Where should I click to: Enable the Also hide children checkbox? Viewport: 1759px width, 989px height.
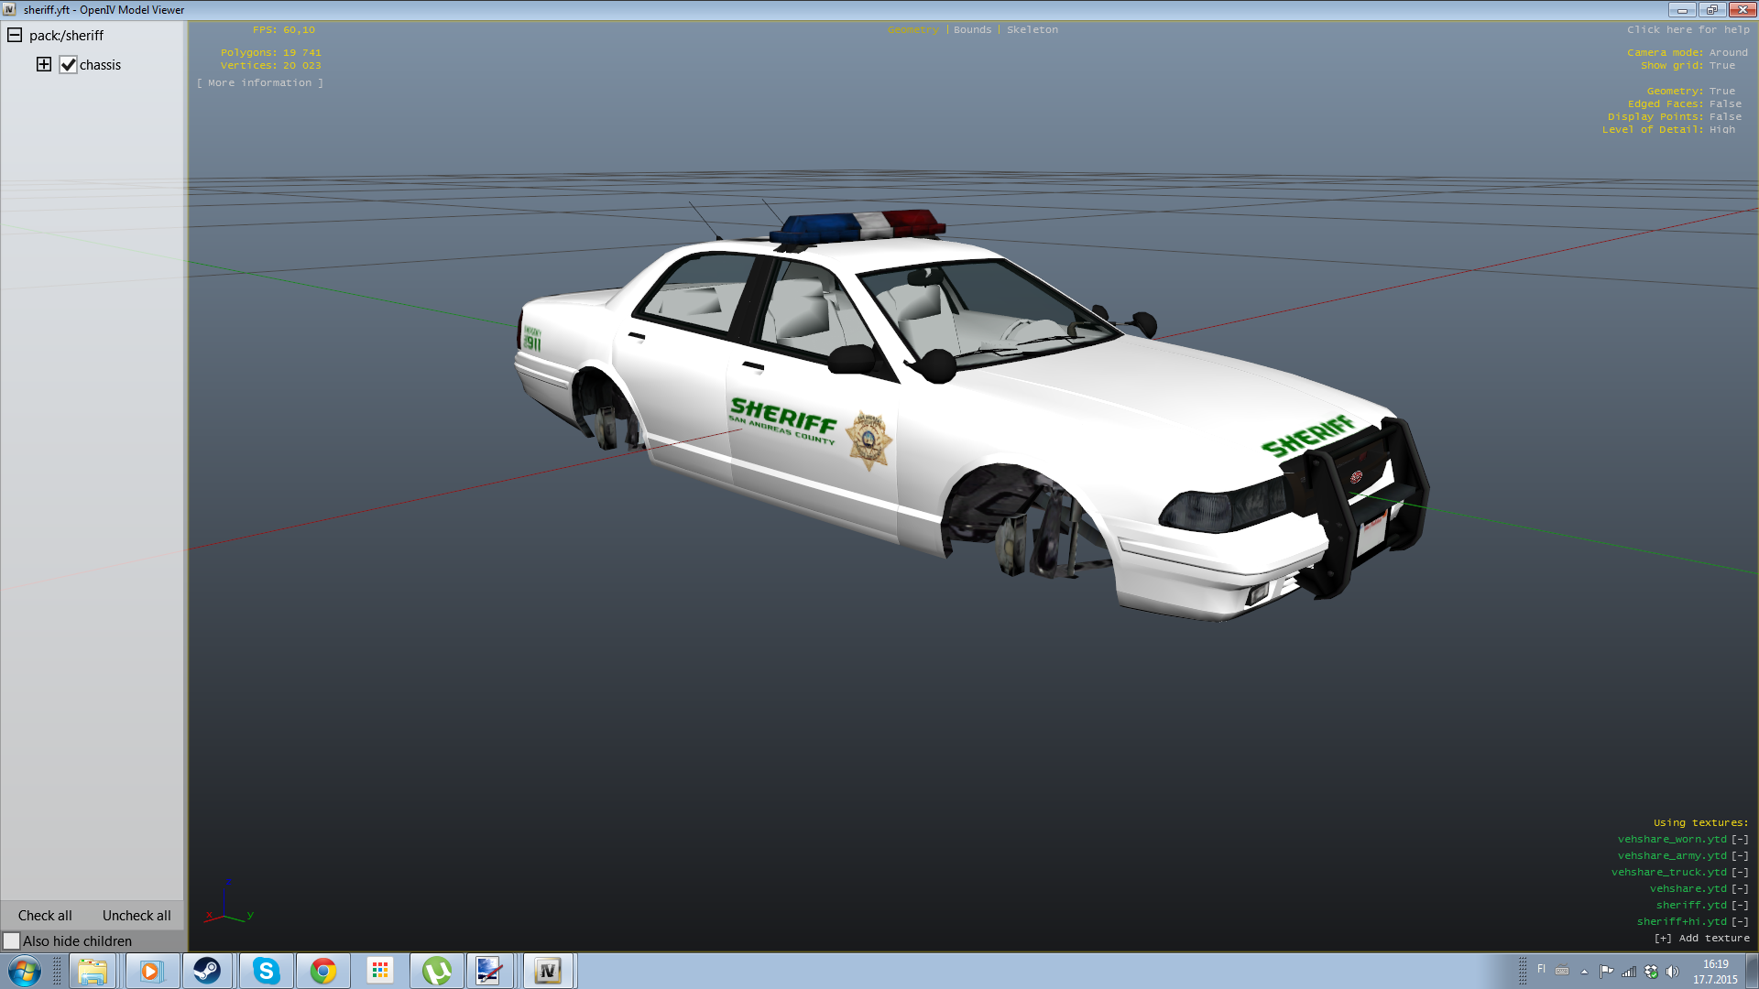click(x=11, y=940)
